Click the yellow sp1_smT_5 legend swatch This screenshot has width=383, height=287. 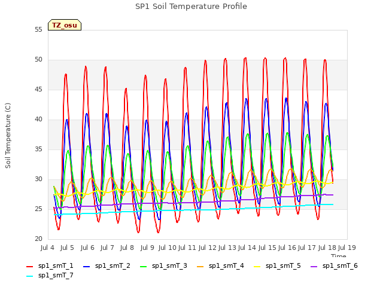tap(257, 267)
